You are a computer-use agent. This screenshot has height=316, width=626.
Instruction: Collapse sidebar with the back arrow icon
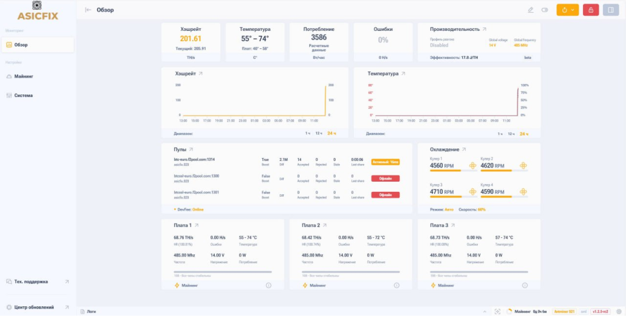pyautogui.click(x=88, y=10)
